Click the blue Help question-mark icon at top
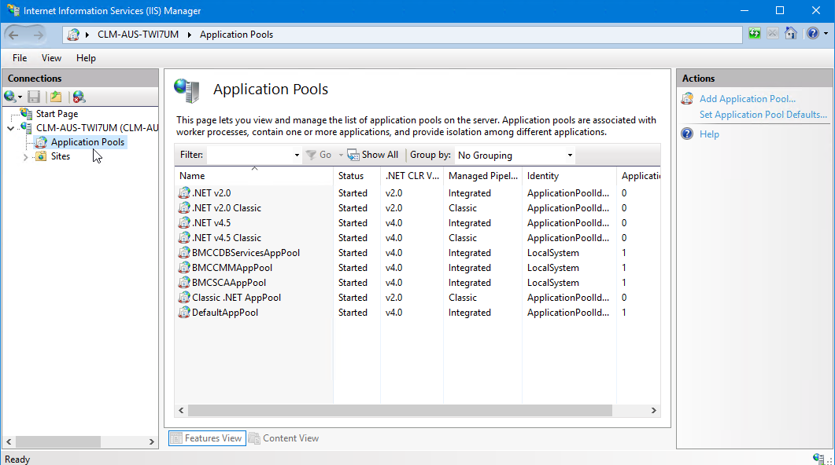 813,34
